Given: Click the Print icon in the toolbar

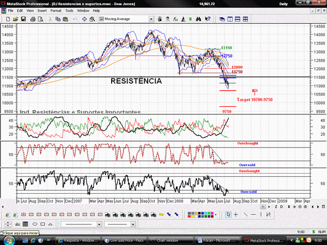Looking at the screenshot, I should click(33, 19).
